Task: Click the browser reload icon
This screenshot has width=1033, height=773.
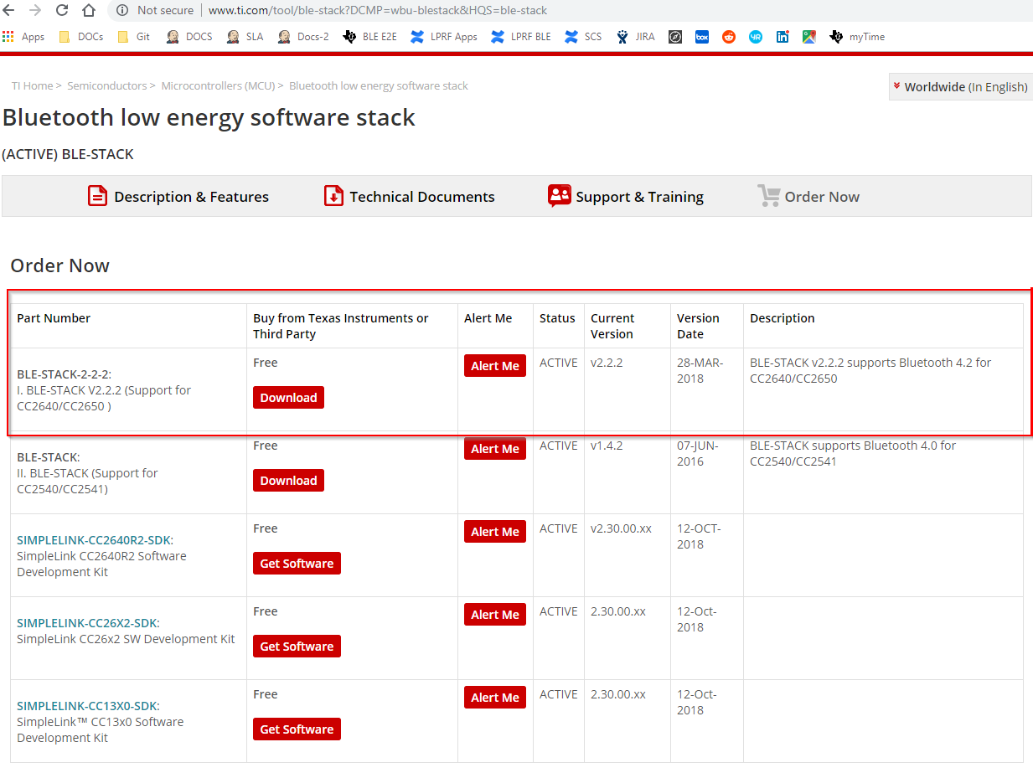Action: (x=62, y=11)
